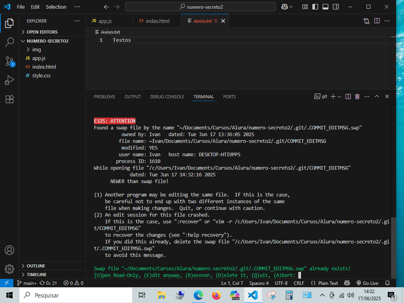This screenshot has height=303, width=404.
Task: Open the Run and Debug view
Action: [9, 80]
